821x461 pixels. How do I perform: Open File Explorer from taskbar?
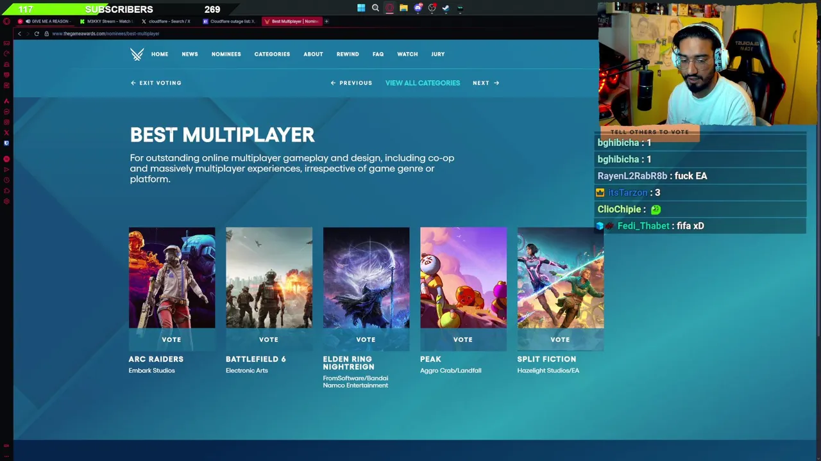403,8
